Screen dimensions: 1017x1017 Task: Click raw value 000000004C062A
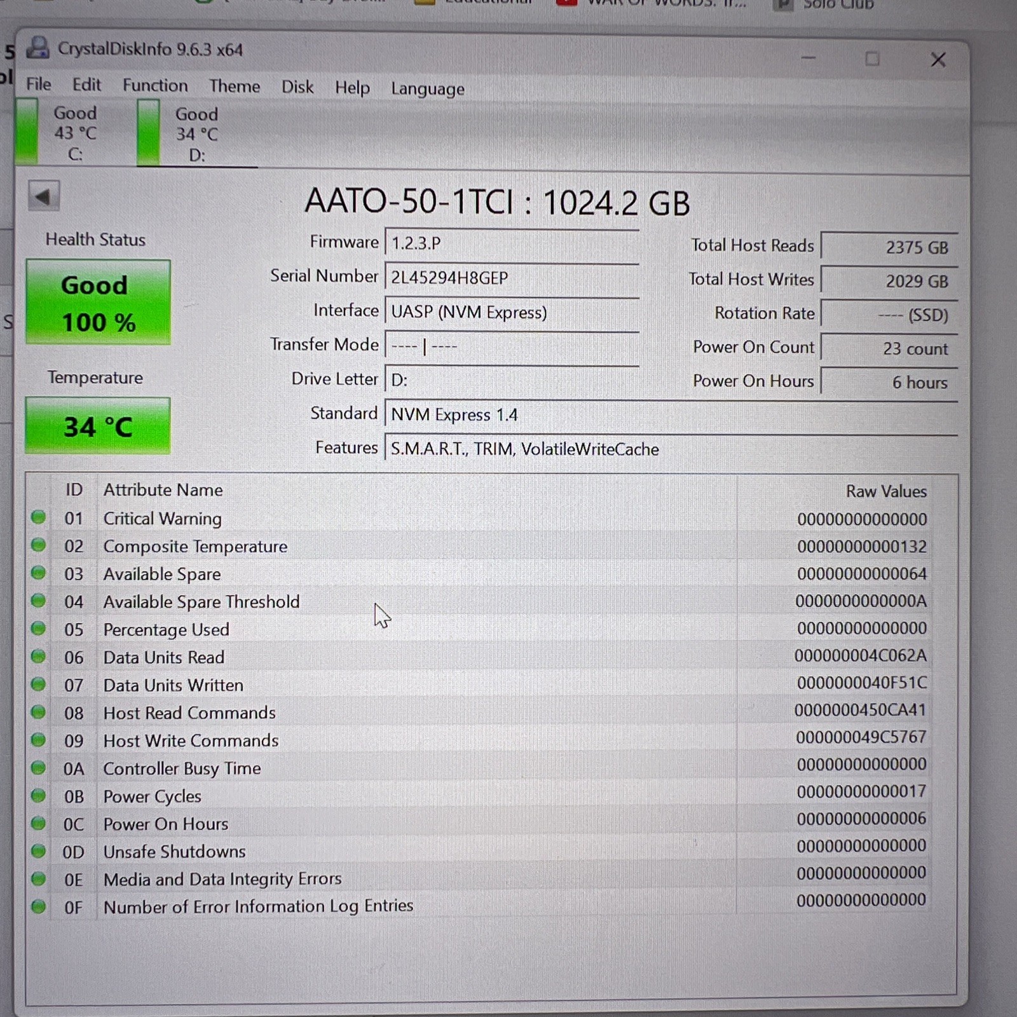coord(861,655)
